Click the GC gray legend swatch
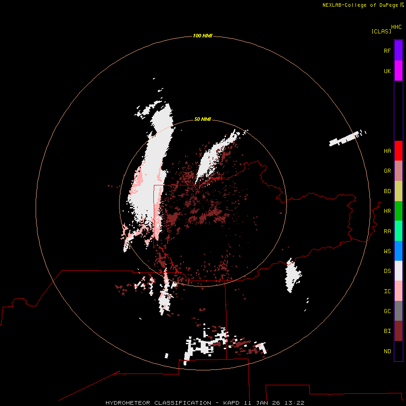Image resolution: width=406 pixels, height=406 pixels. (x=398, y=311)
